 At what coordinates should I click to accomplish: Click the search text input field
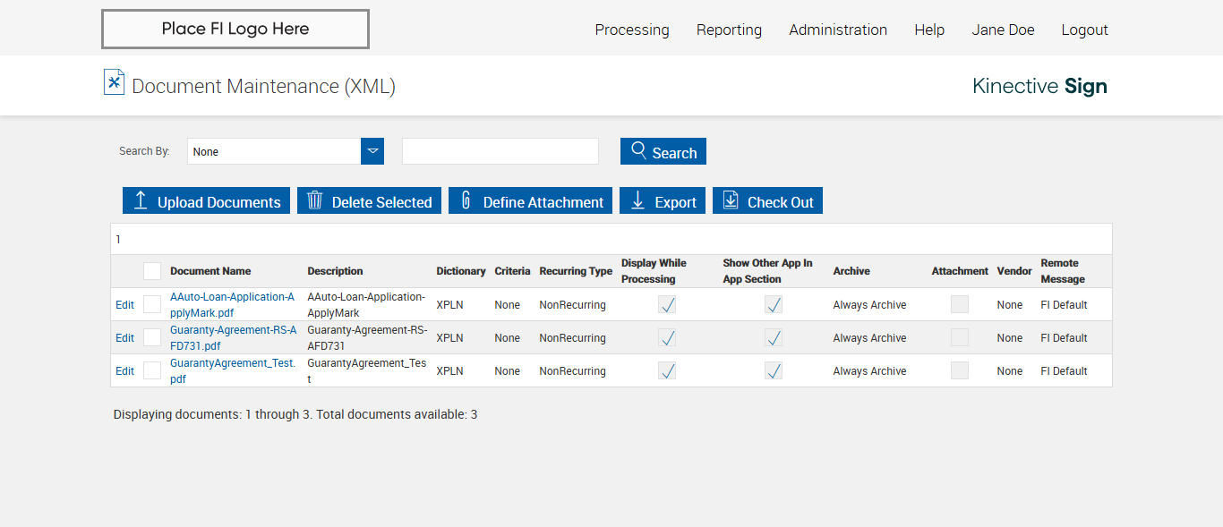[500, 151]
